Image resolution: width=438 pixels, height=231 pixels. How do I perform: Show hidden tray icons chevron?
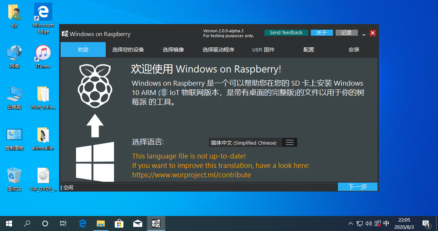tap(351, 223)
